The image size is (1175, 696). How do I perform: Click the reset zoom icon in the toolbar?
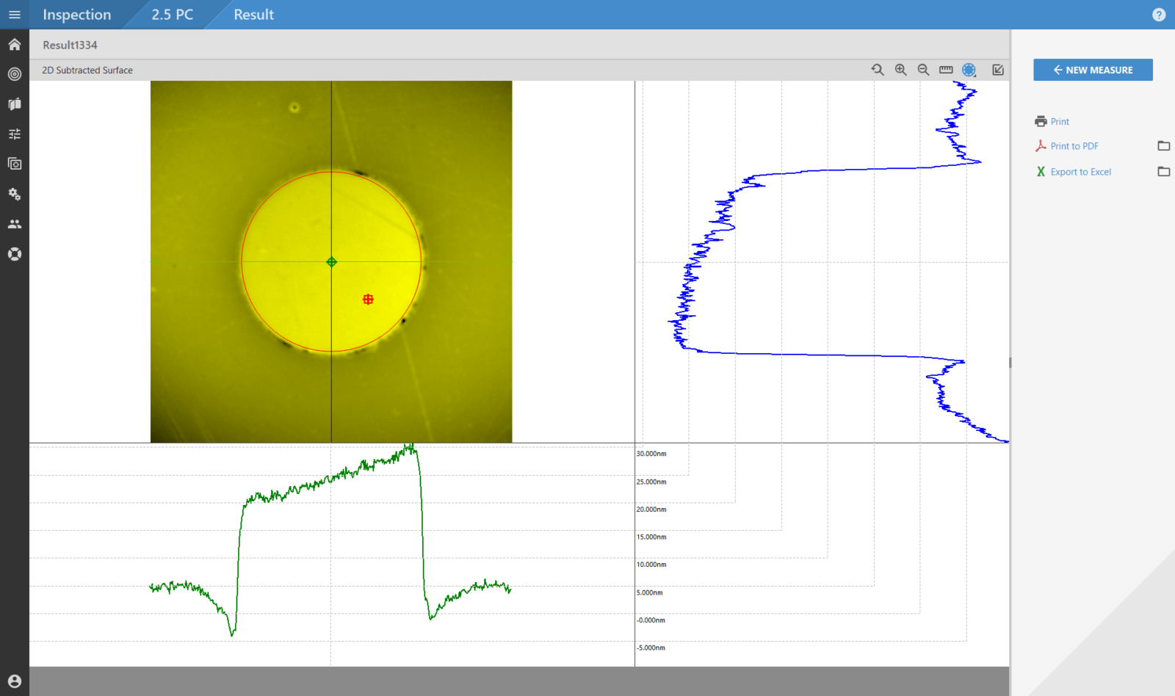(x=878, y=70)
